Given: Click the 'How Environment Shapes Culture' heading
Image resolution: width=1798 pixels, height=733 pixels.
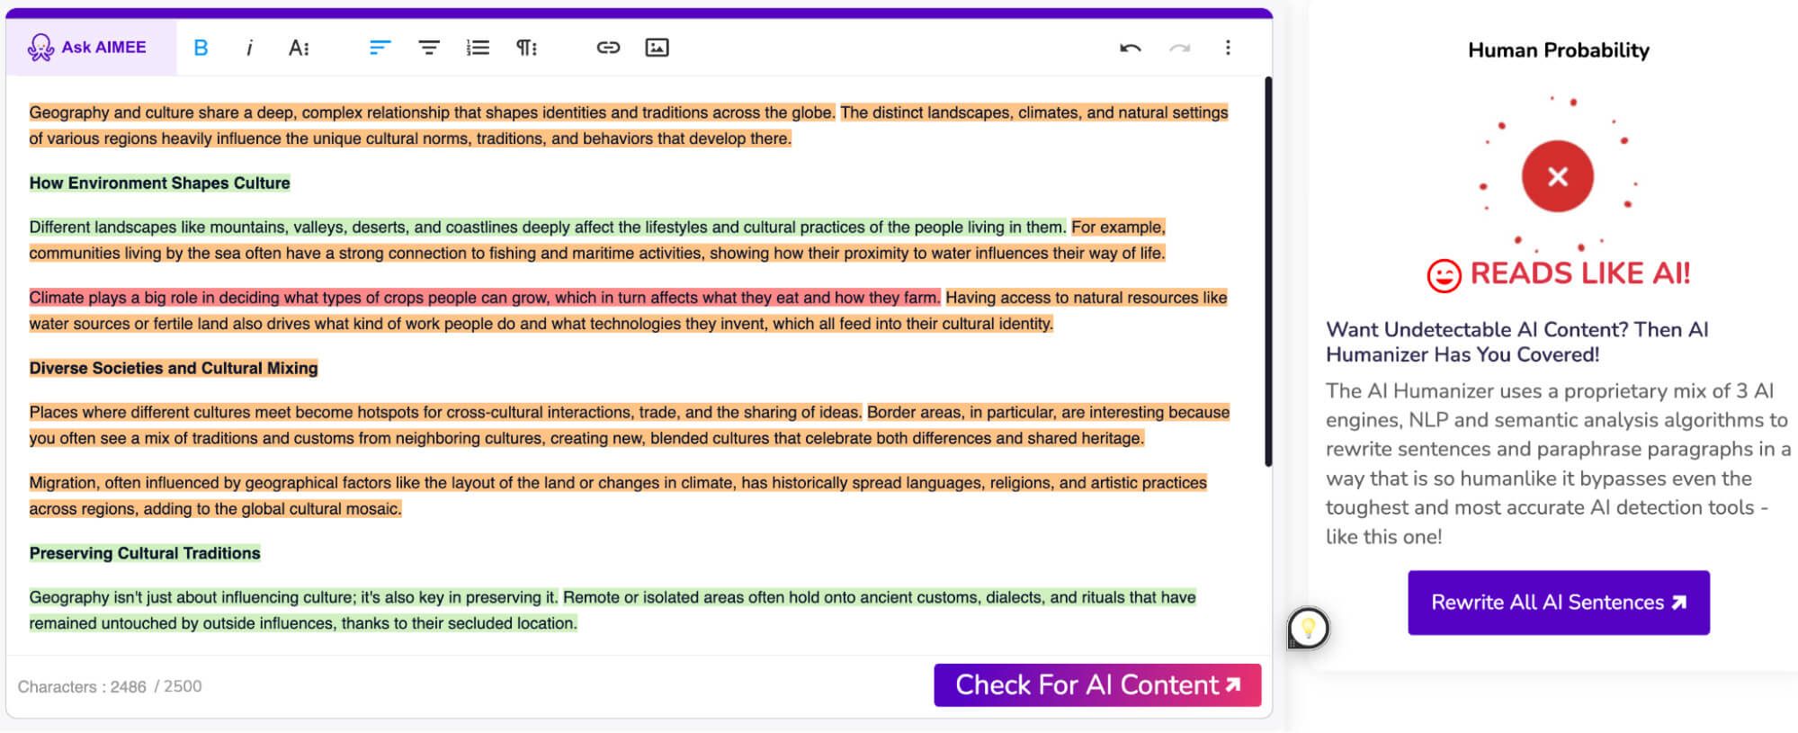Looking at the screenshot, I should click(x=159, y=183).
